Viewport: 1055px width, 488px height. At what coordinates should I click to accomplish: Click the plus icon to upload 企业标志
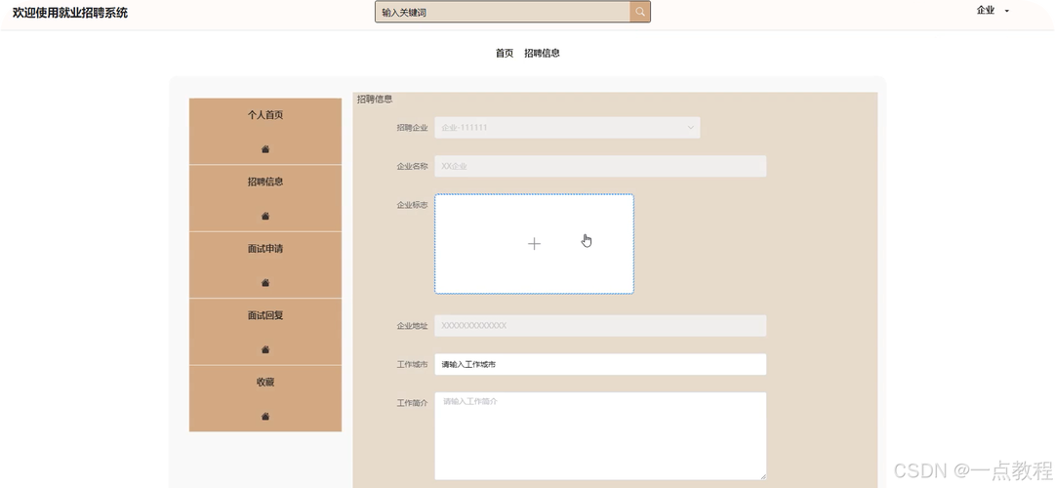(x=534, y=244)
